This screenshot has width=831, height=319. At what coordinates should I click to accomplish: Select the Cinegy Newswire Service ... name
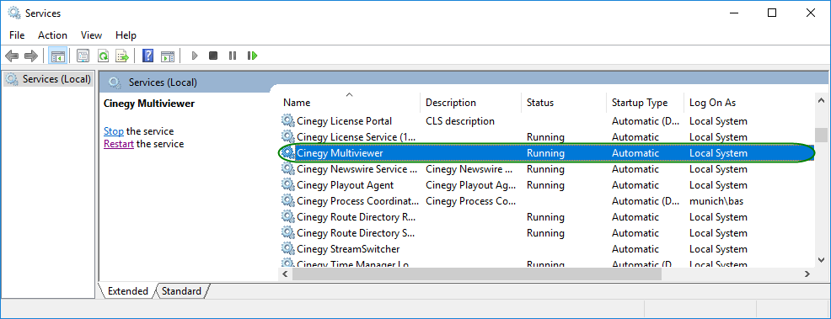pyautogui.click(x=358, y=168)
